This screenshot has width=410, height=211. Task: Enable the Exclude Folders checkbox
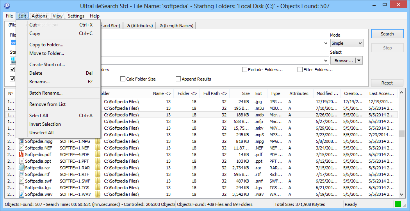(x=244, y=70)
